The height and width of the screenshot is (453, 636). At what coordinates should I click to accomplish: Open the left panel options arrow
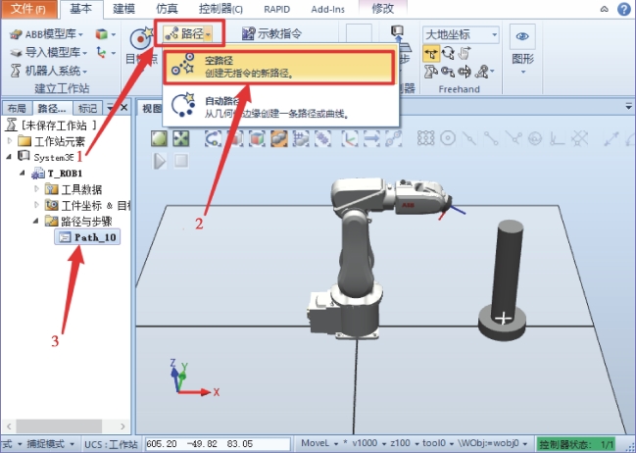[x=110, y=108]
